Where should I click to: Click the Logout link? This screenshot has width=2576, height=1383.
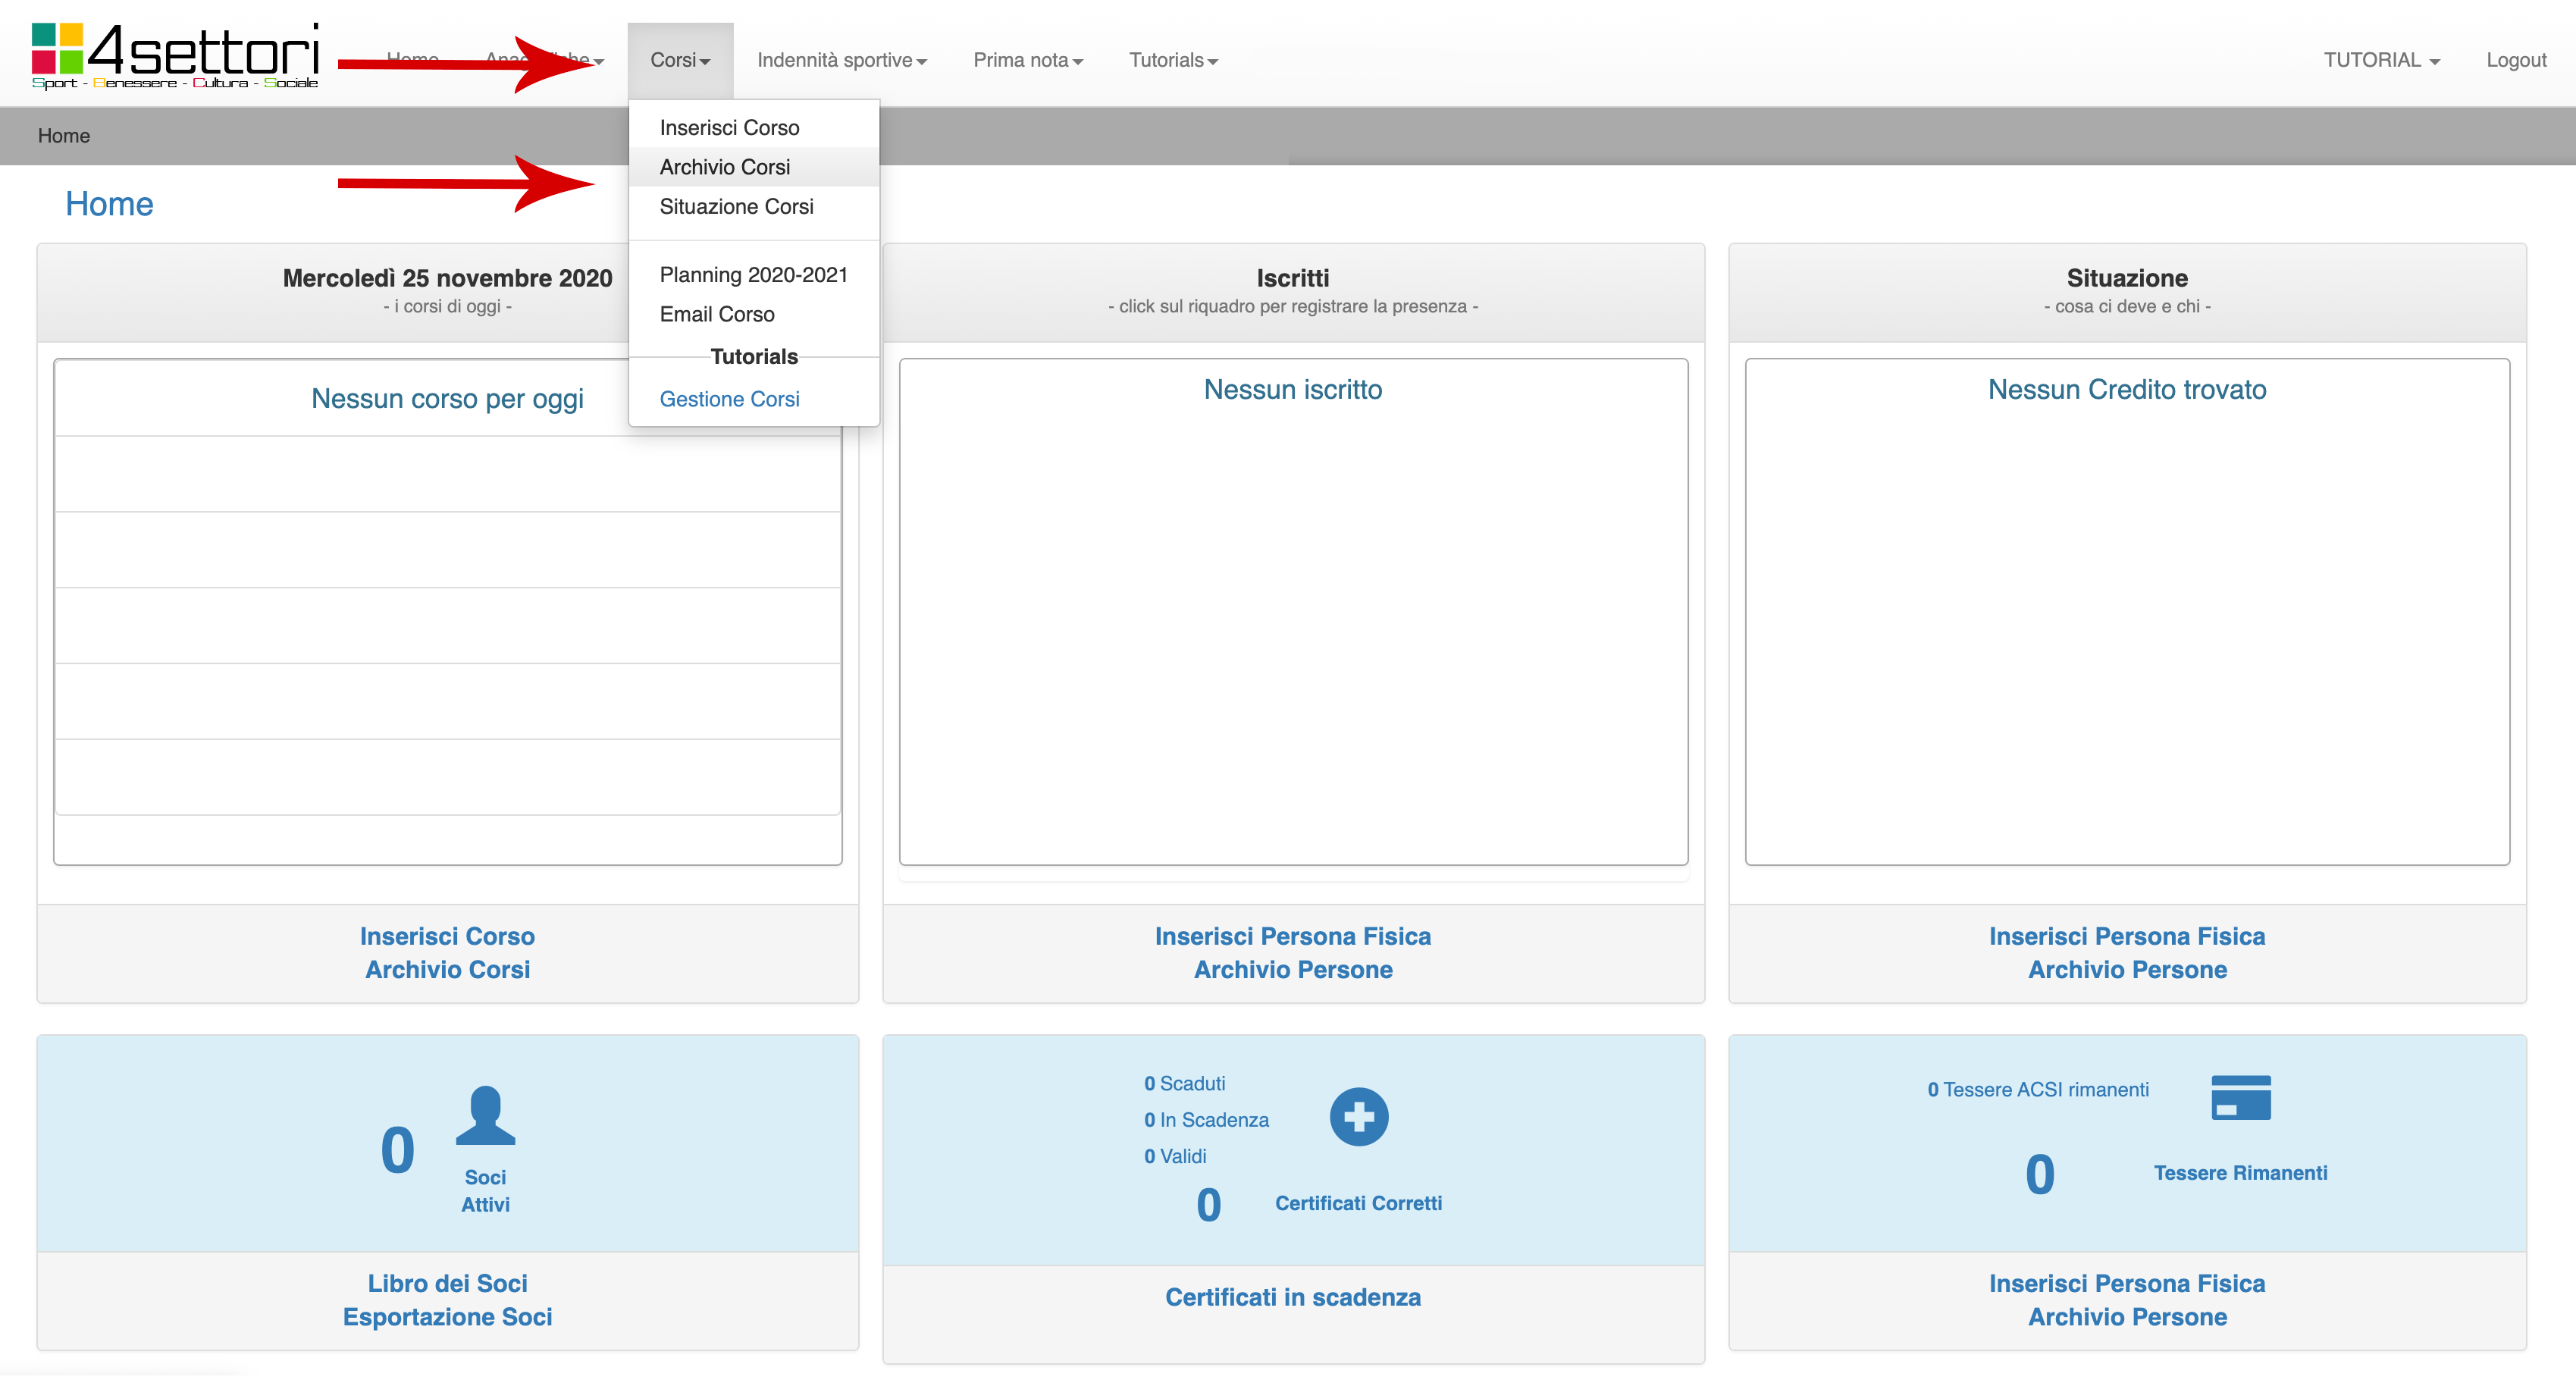(2515, 60)
